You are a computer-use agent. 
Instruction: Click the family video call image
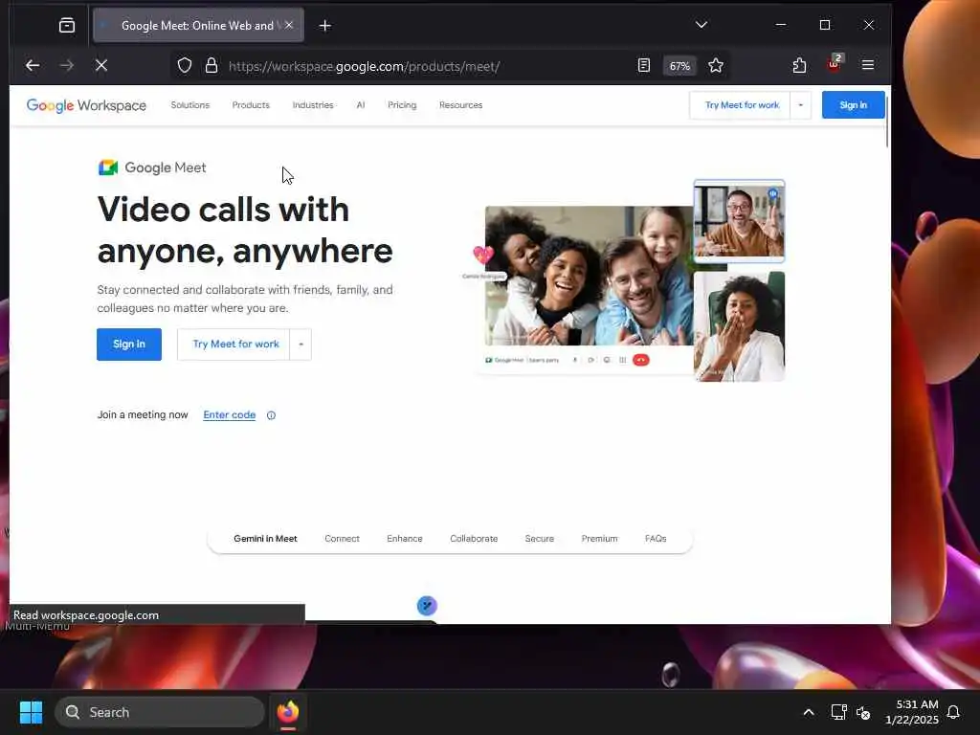click(589, 276)
